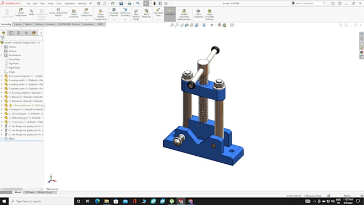The image size is (364, 205).
Task: Open Insert Components dropdown arrow
Action: coord(21,19)
